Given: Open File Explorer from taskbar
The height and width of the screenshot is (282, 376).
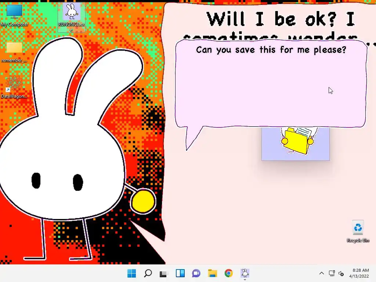Looking at the screenshot, I should click(213, 273).
